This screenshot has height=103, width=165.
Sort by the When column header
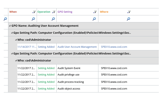pyautogui.click(x=13, y=12)
